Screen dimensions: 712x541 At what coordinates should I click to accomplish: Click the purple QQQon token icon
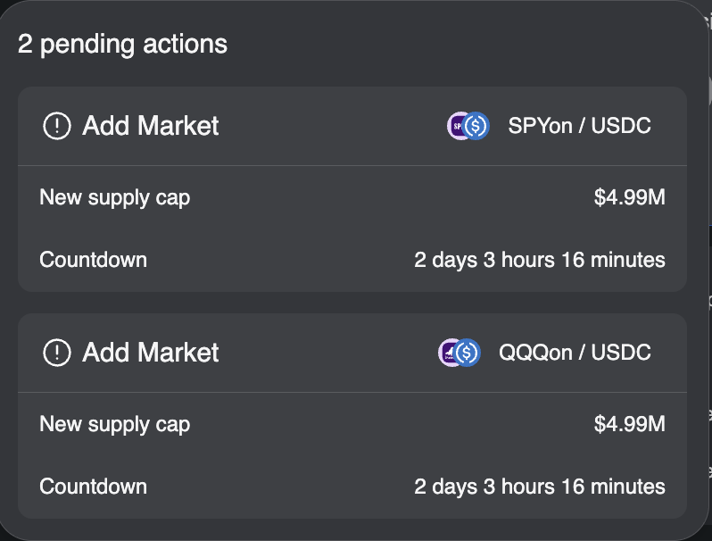pos(450,353)
